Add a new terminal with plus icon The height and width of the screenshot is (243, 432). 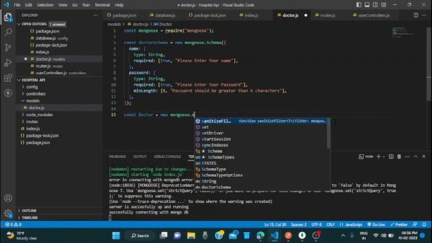(x=379, y=157)
